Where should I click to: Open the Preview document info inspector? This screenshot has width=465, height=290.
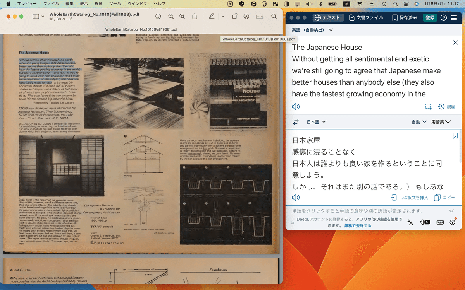point(158,17)
